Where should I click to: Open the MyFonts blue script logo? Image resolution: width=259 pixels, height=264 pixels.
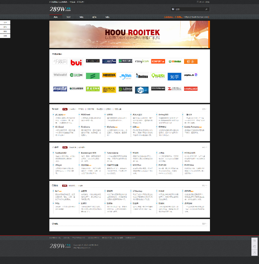click(125, 76)
